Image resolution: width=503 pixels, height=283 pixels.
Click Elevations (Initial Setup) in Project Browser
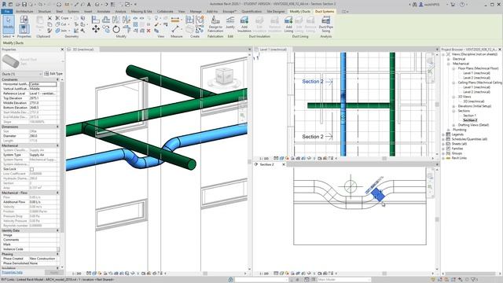click(x=475, y=106)
